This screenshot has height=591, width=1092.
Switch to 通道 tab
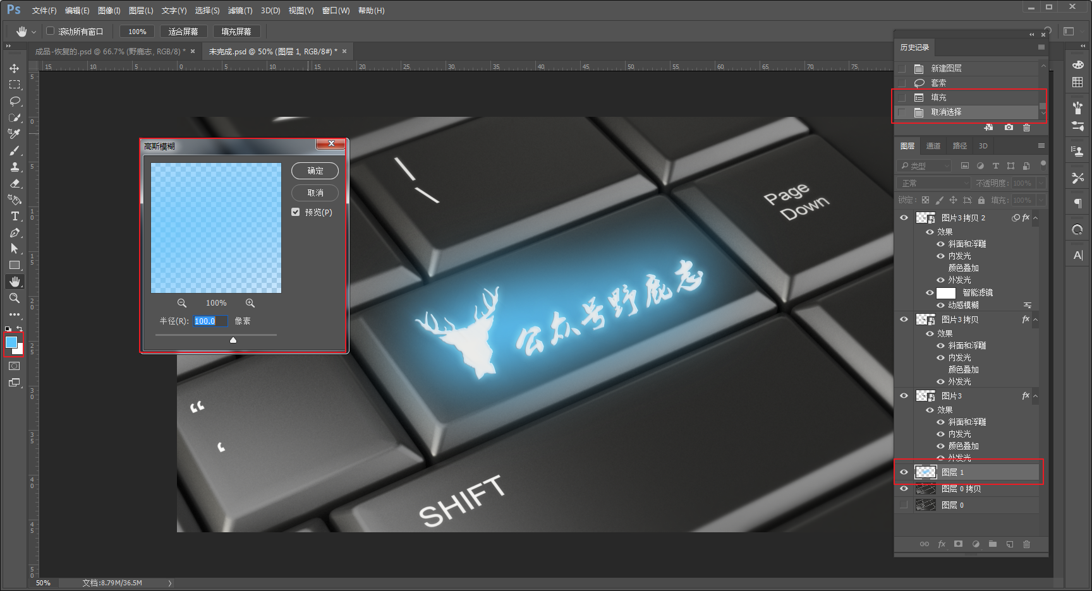933,146
